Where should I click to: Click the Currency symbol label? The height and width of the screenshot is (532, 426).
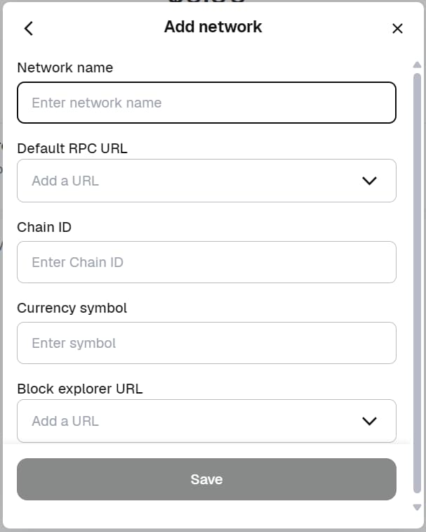72,308
